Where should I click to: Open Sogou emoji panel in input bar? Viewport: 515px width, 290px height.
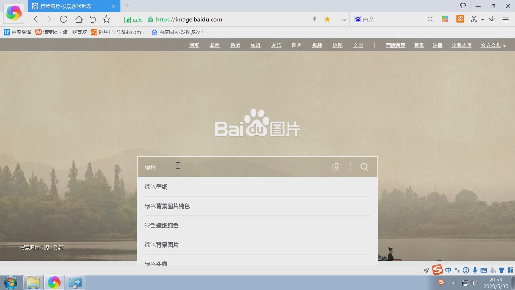tap(466, 270)
